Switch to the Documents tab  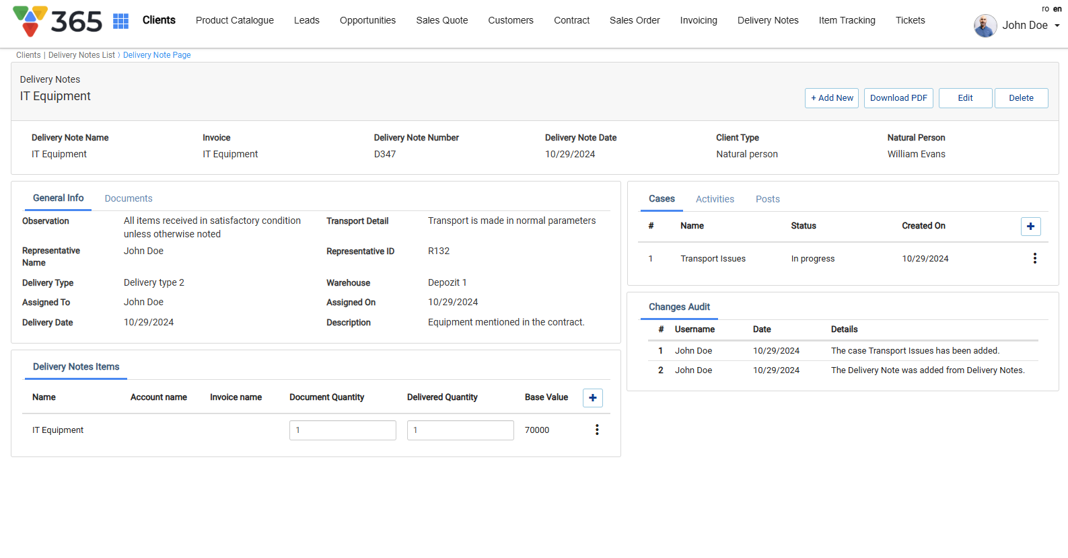(128, 198)
